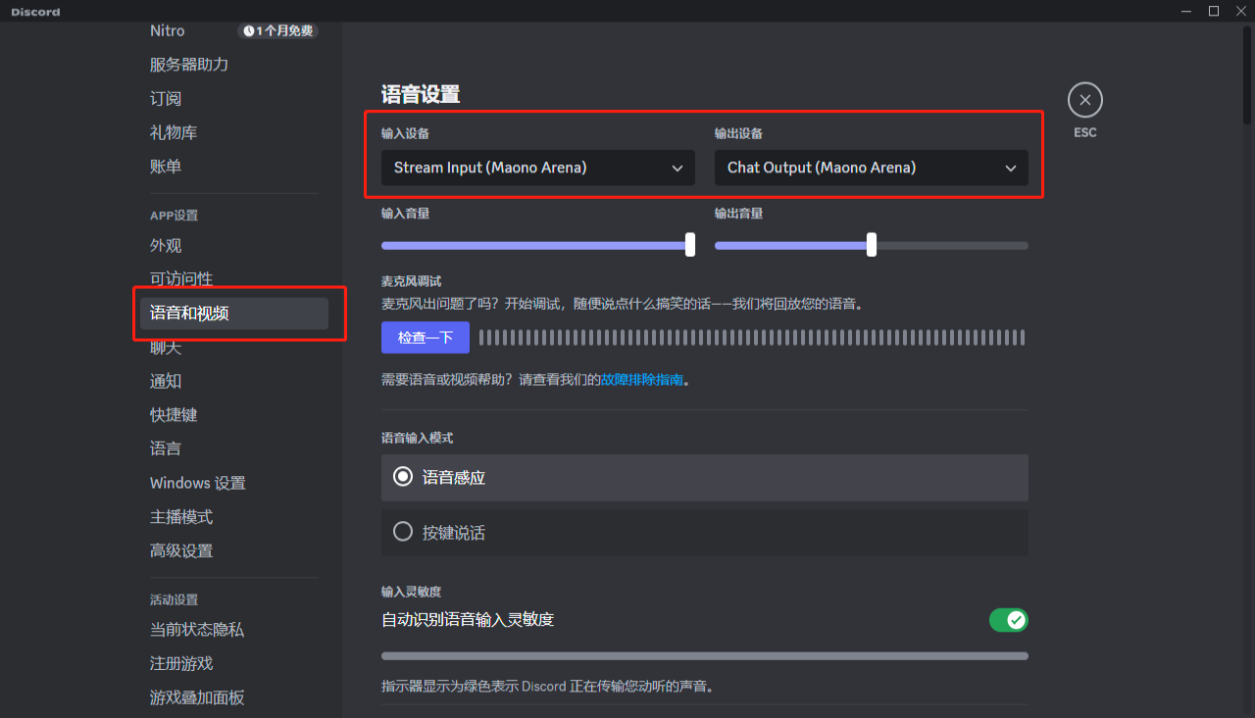Screen dimensions: 1255x718
Task: Select the 语音感应 voice activity radio button
Action: pyautogui.click(x=402, y=476)
